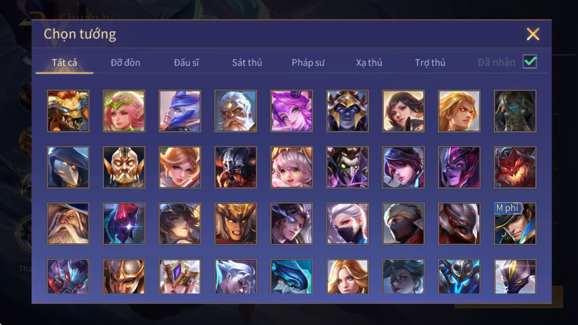Switch to the Xạ thủ tab
This screenshot has width=578, height=325.
click(369, 63)
